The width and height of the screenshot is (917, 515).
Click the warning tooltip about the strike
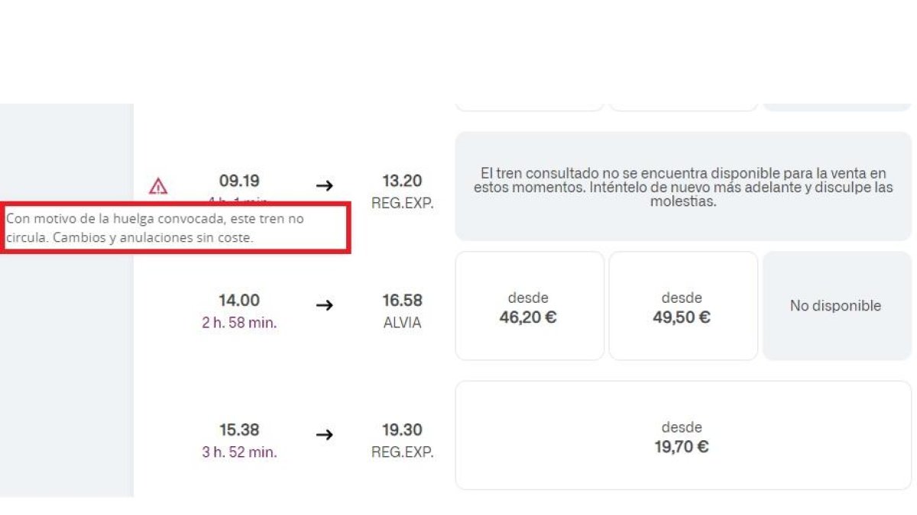(176, 227)
